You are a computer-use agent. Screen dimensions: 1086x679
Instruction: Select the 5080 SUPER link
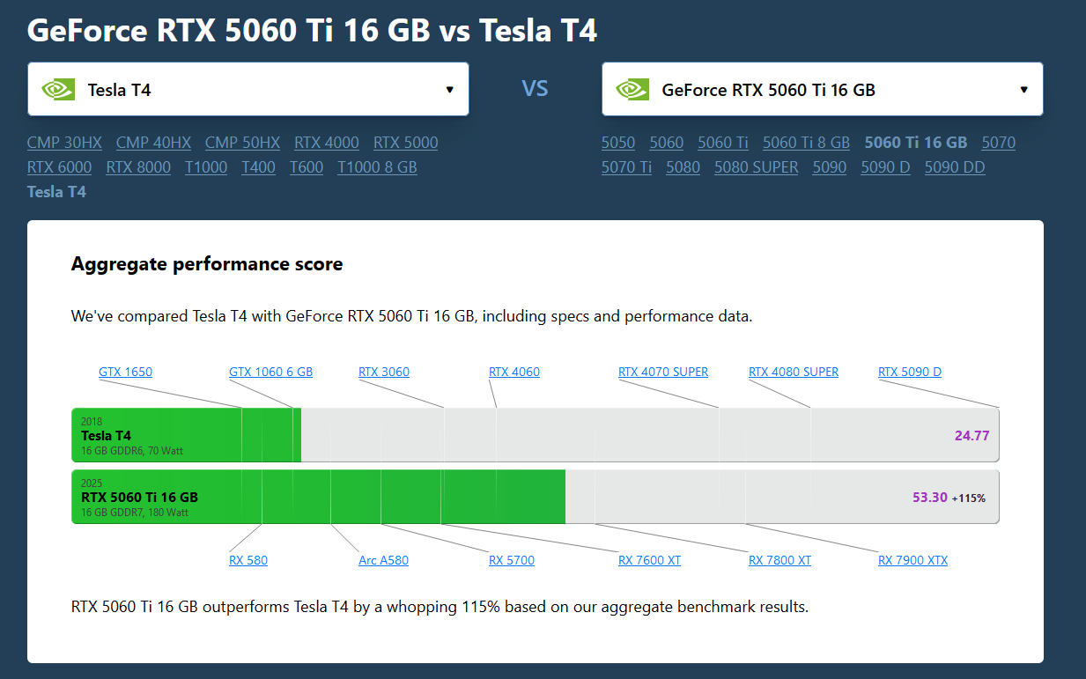[756, 167]
